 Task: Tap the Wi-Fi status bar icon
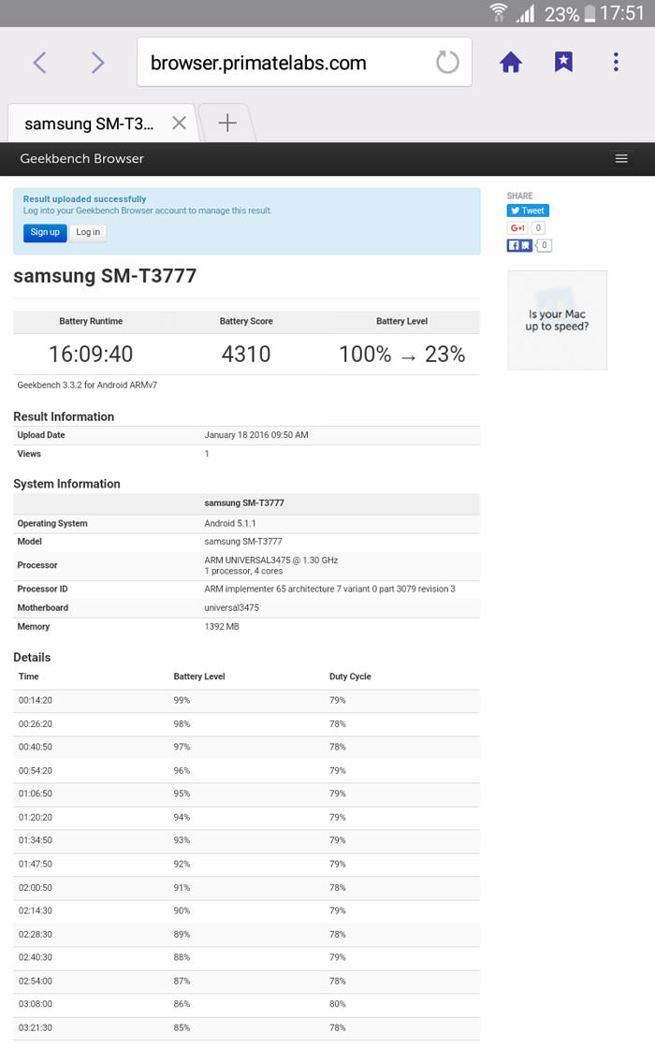(x=499, y=13)
